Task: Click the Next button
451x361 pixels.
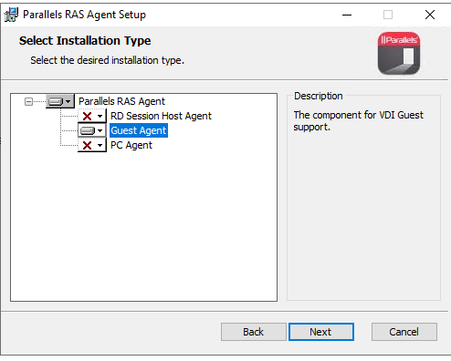Action: click(x=321, y=332)
